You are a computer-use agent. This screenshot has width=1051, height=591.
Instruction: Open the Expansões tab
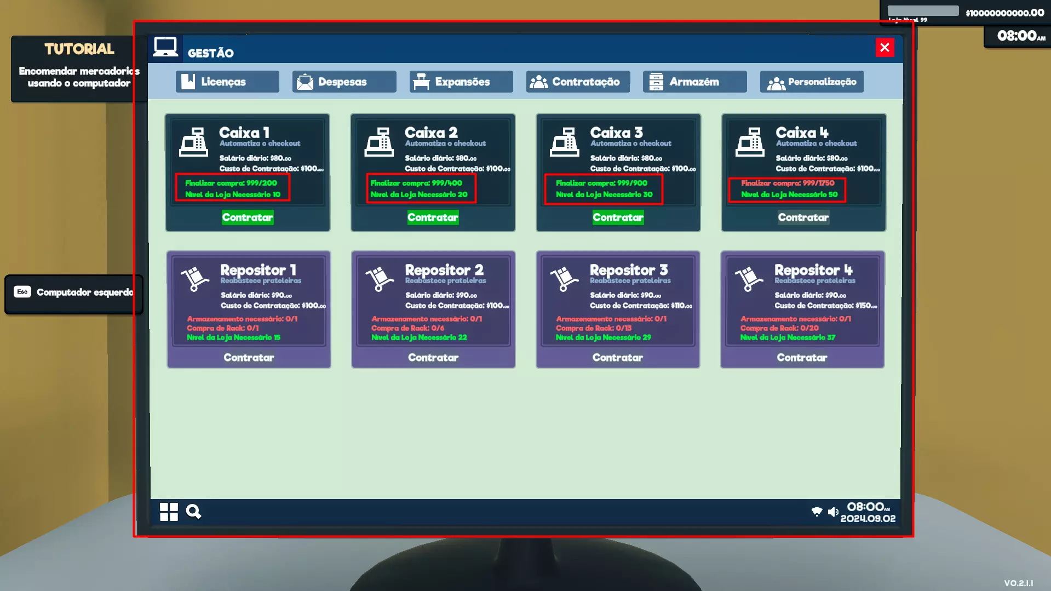tap(461, 82)
